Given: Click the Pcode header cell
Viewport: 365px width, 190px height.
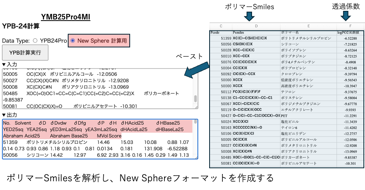Looking at the screenshot, I should coord(221,33).
